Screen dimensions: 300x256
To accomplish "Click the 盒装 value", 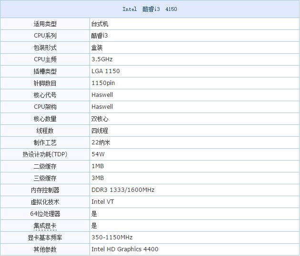I will [x=97, y=47].
